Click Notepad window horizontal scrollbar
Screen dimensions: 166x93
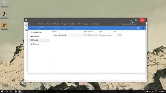click(x=85, y=81)
